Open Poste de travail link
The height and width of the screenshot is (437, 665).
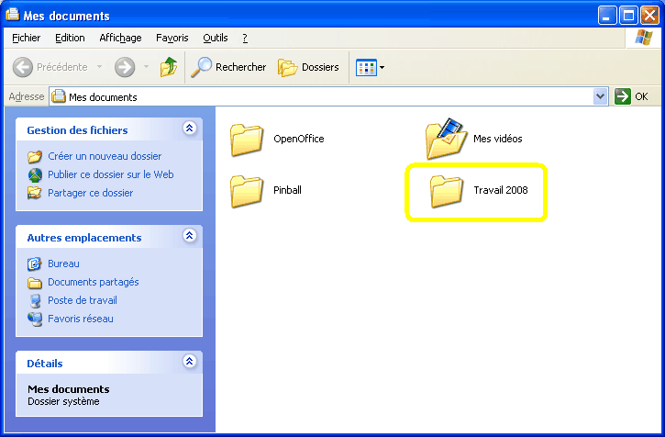click(83, 300)
